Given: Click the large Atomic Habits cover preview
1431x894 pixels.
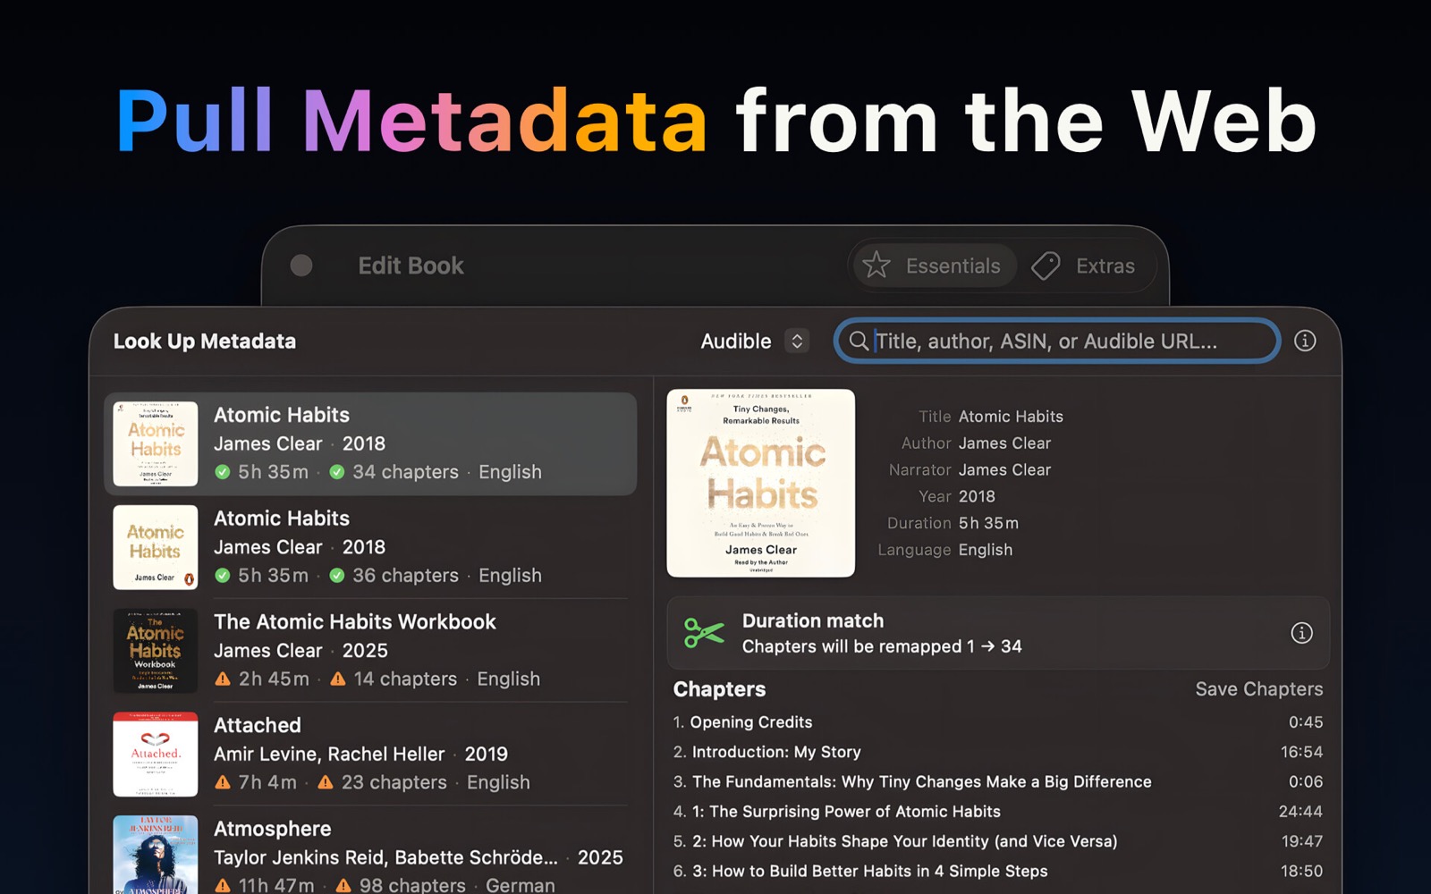Looking at the screenshot, I should (761, 483).
